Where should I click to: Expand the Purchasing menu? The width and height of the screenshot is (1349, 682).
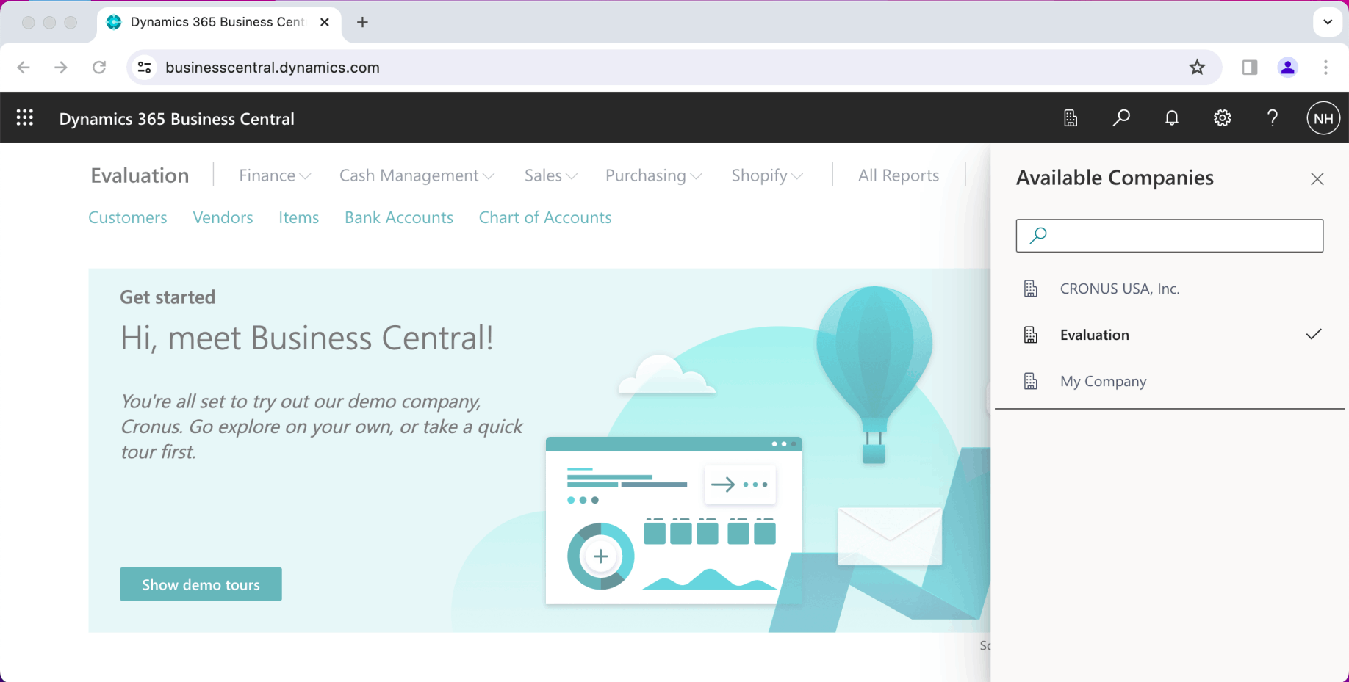(x=653, y=175)
